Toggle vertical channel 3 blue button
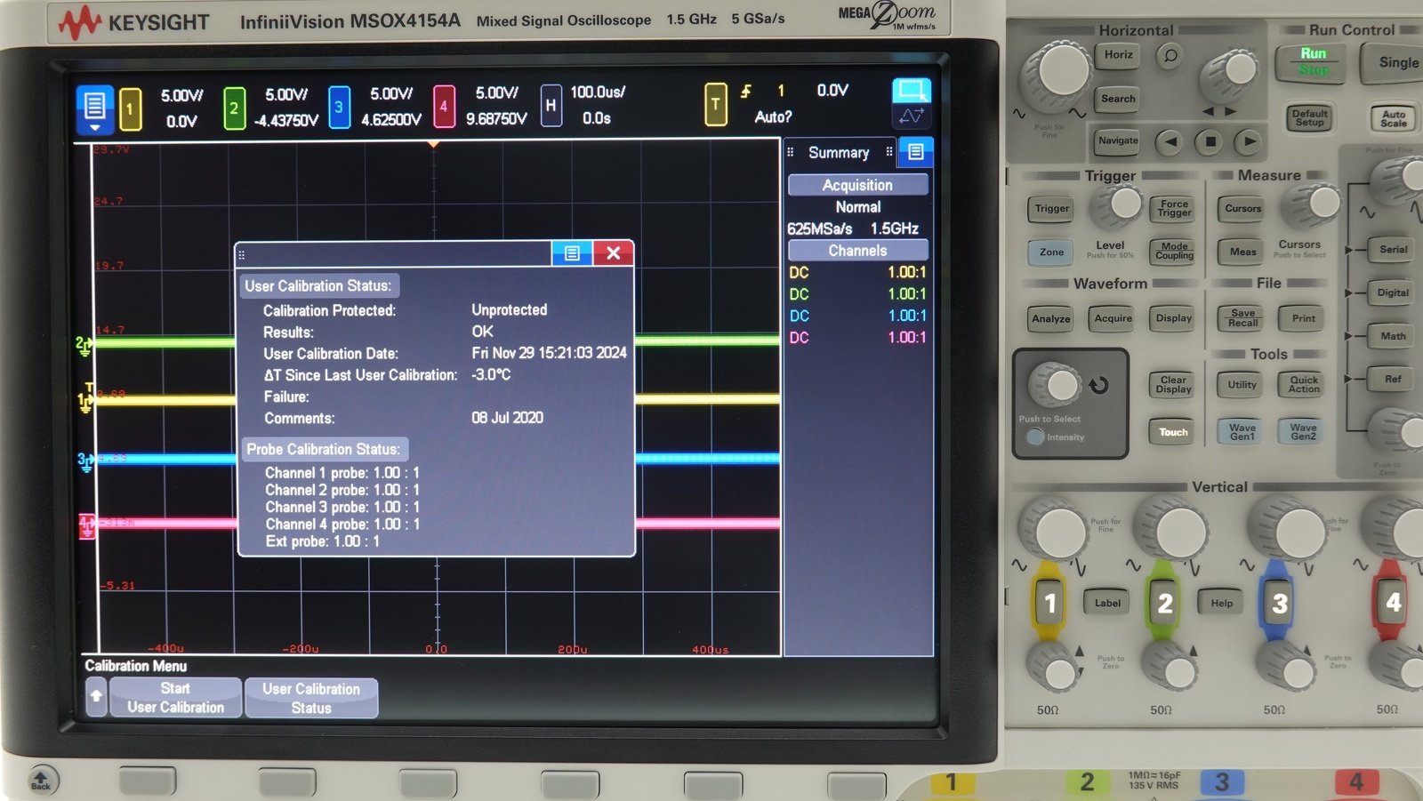The height and width of the screenshot is (801, 1423). pyautogui.click(x=1279, y=603)
